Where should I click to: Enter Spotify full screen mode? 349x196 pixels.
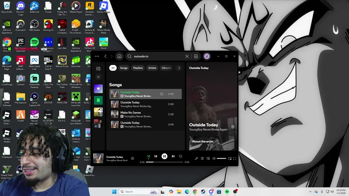(x=235, y=158)
